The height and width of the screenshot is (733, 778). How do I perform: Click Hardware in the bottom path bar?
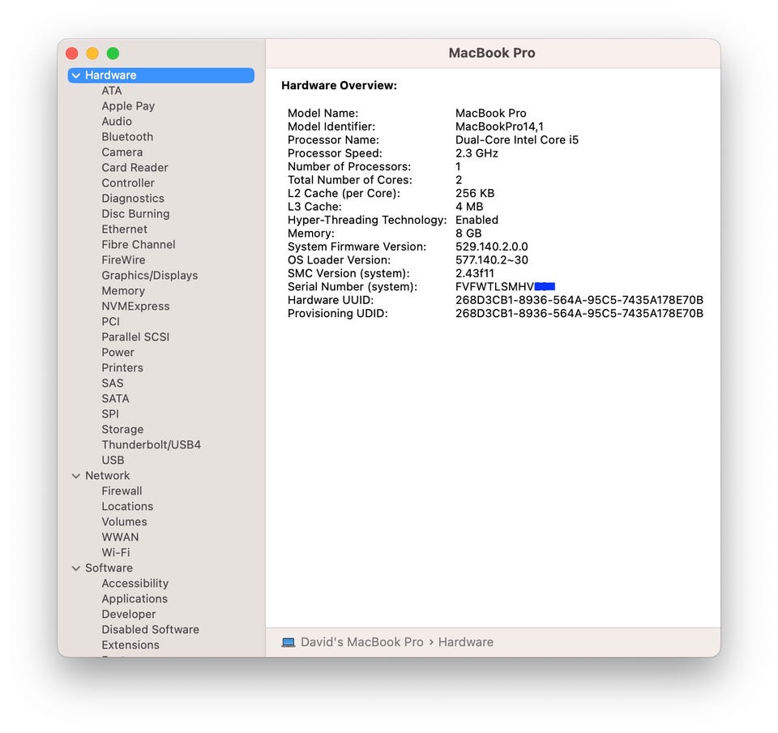(x=466, y=642)
